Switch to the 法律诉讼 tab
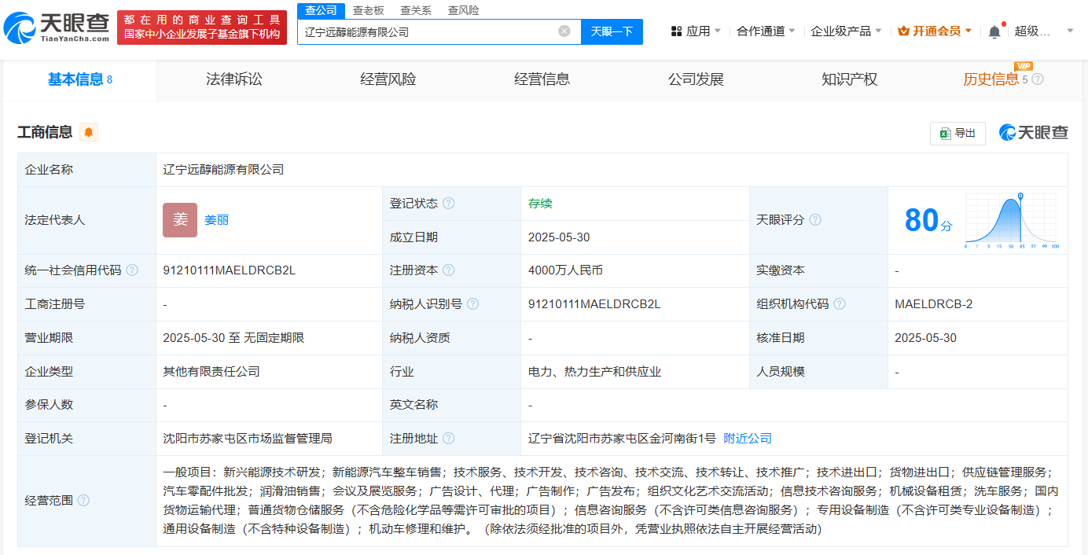Screen dimensions: 1088x555 pos(234,79)
